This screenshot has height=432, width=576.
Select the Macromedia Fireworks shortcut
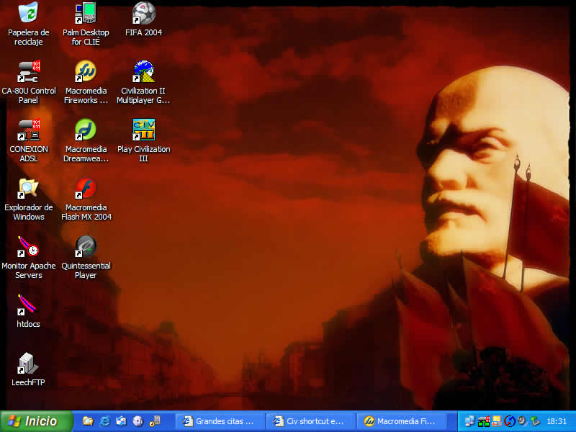(86, 72)
